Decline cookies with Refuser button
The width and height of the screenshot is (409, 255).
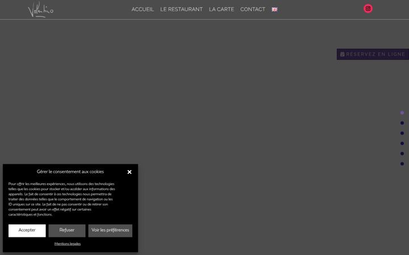67,231
